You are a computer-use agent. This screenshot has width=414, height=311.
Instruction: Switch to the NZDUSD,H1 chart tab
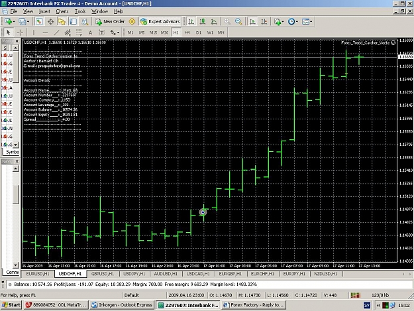pos(326,274)
